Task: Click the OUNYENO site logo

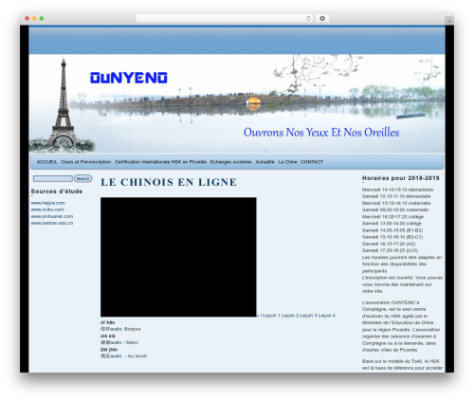Action: coord(129,78)
